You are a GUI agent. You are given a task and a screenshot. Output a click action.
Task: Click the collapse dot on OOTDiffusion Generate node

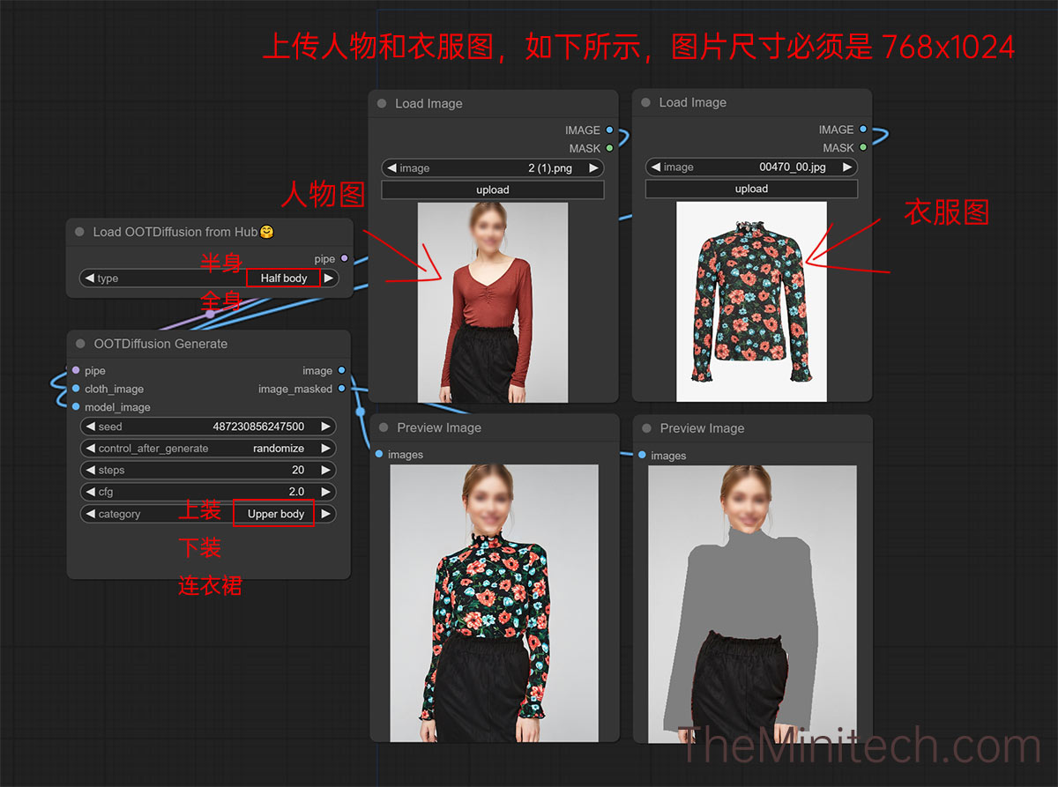coord(81,345)
